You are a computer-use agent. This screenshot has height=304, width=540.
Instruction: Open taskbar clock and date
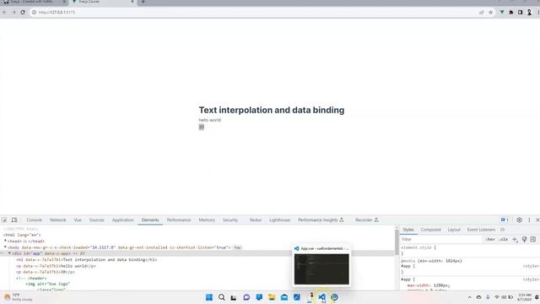525,297
